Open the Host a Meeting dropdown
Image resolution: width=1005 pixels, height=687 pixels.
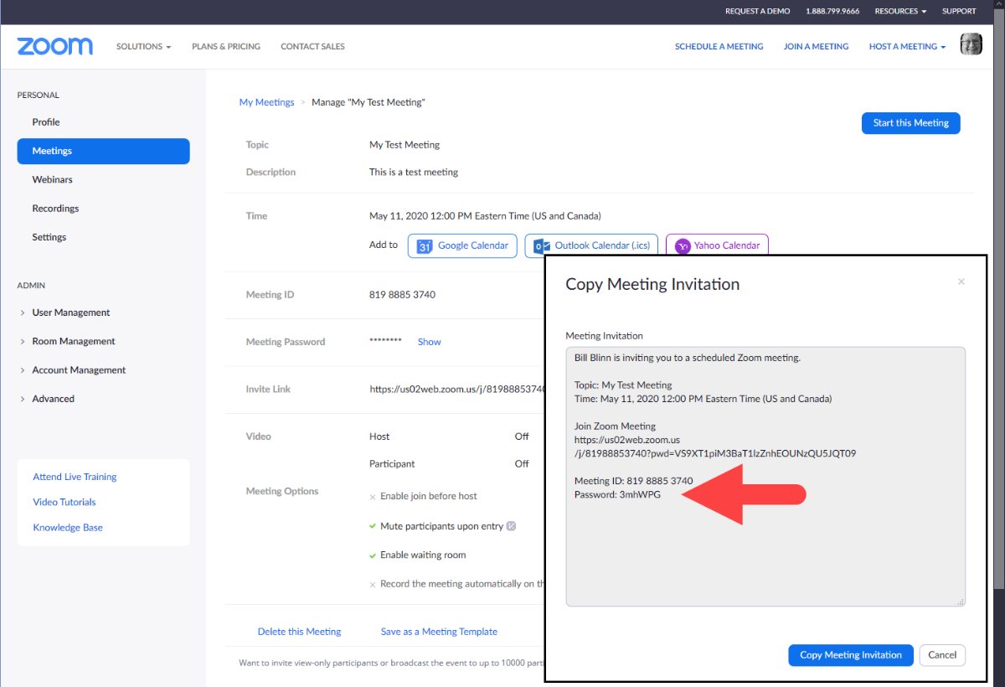[907, 46]
